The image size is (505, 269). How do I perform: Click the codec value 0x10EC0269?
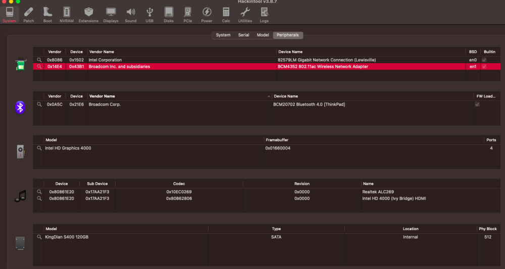pos(179,192)
